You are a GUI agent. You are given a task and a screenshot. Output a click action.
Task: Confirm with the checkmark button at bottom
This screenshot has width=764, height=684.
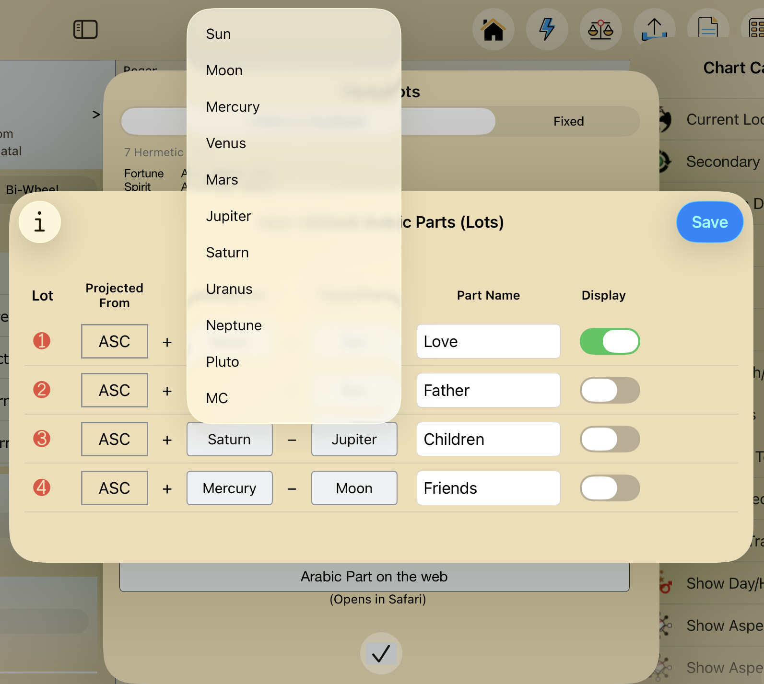(x=381, y=653)
